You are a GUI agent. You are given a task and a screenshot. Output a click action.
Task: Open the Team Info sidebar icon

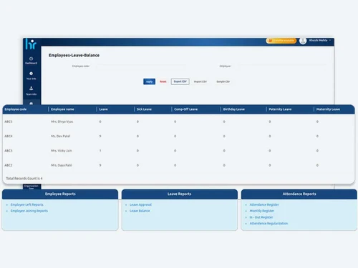(32, 91)
